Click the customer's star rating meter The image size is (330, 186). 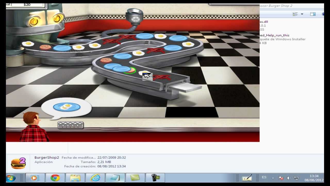(x=70, y=125)
